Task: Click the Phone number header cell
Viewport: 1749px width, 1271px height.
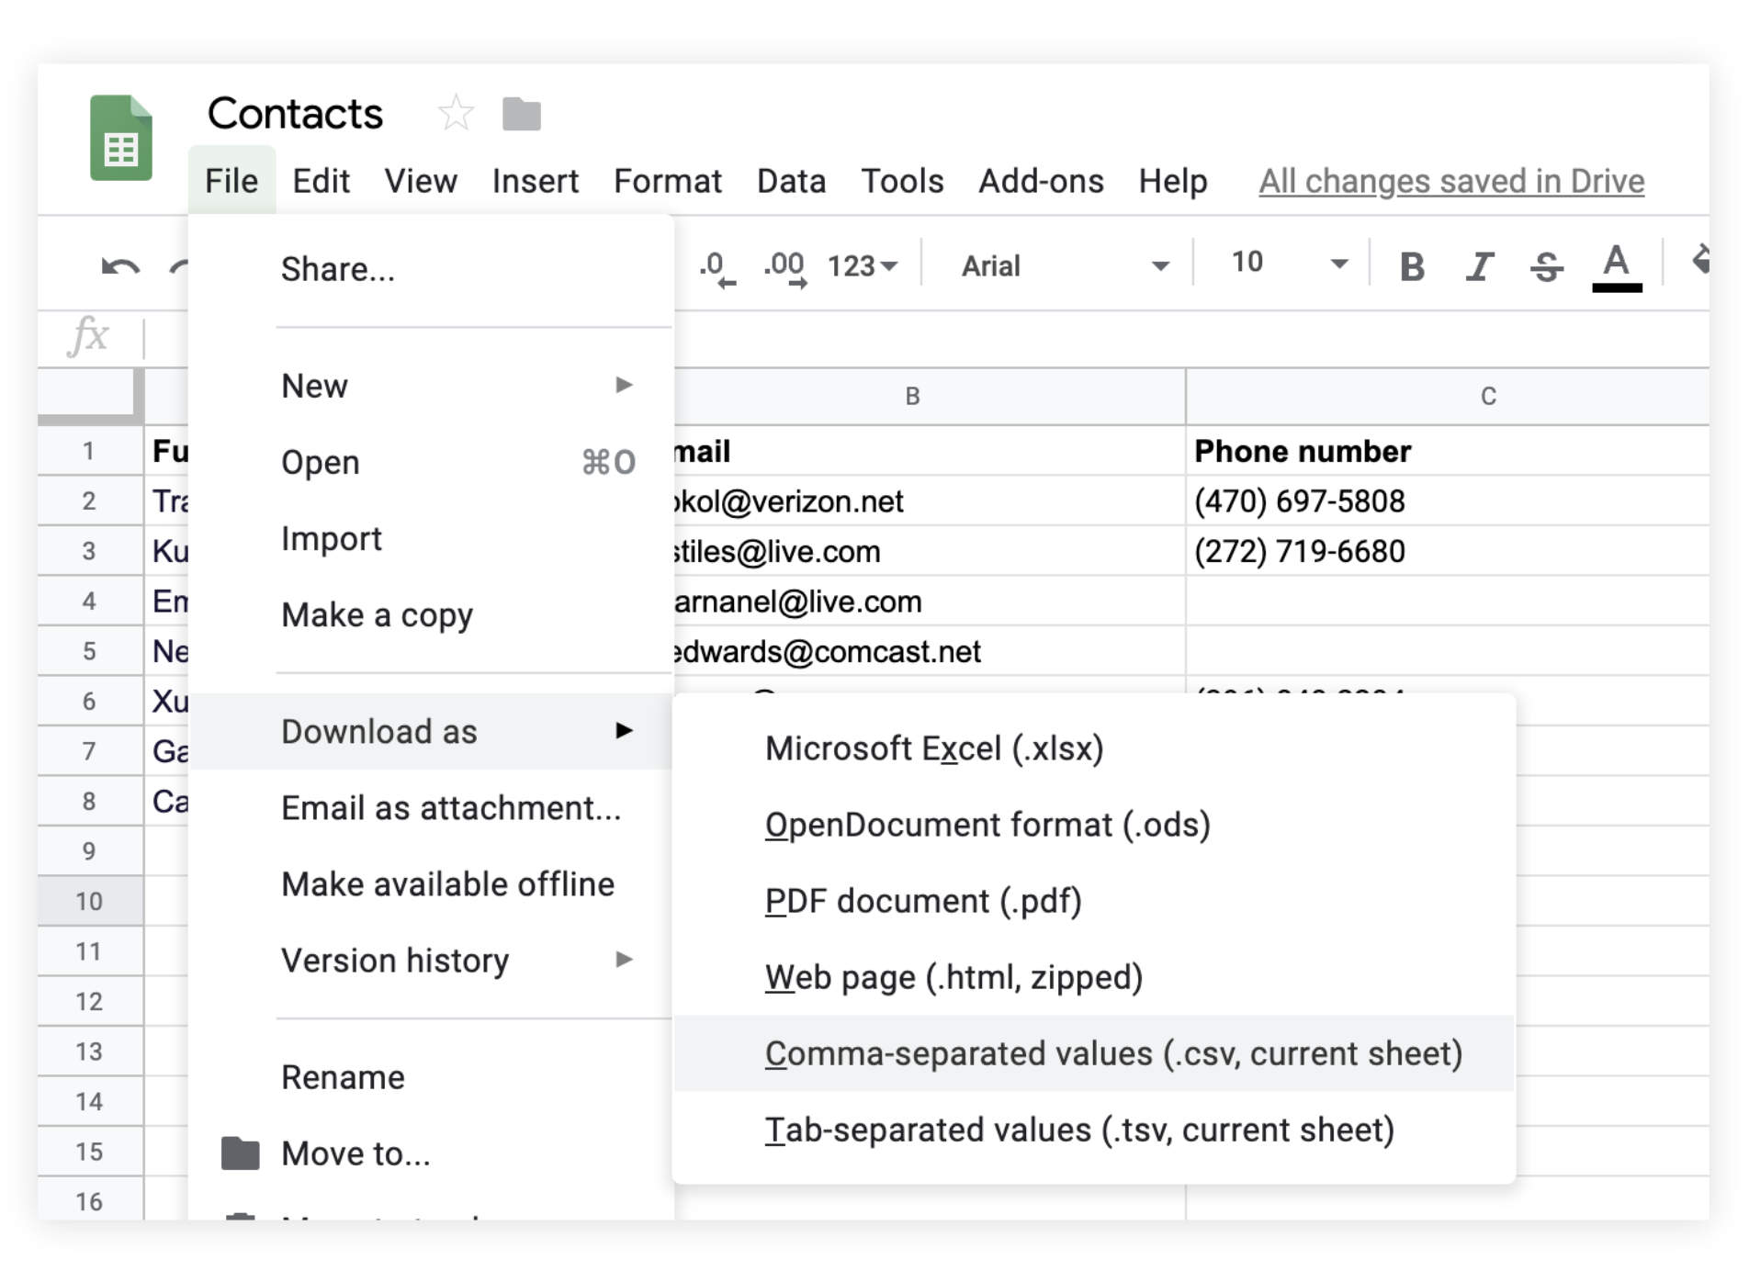Action: [1448, 451]
